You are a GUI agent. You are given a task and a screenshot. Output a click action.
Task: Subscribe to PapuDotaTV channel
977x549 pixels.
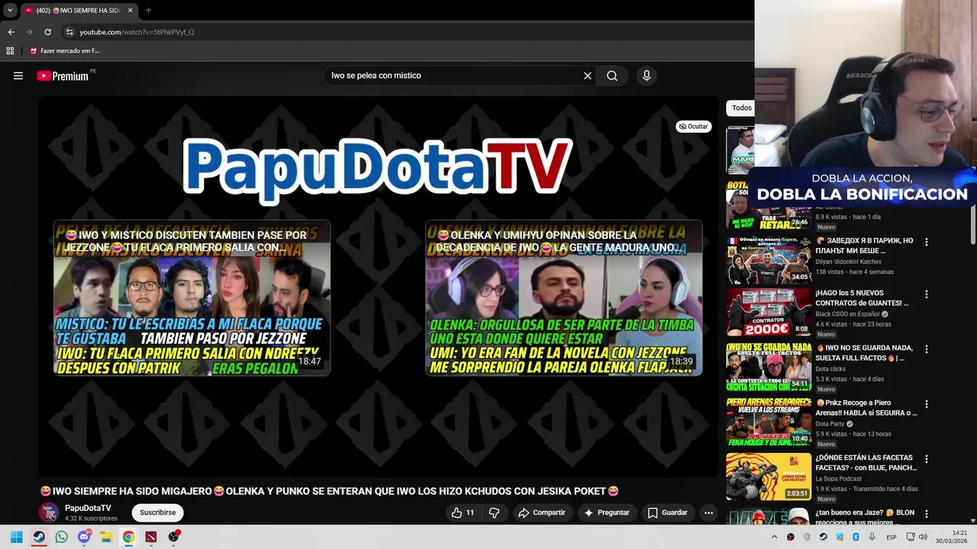157,512
